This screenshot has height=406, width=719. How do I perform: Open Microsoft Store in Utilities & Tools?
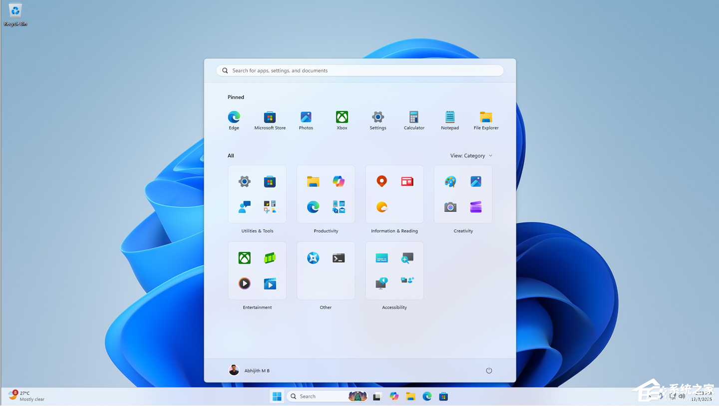tap(270, 181)
